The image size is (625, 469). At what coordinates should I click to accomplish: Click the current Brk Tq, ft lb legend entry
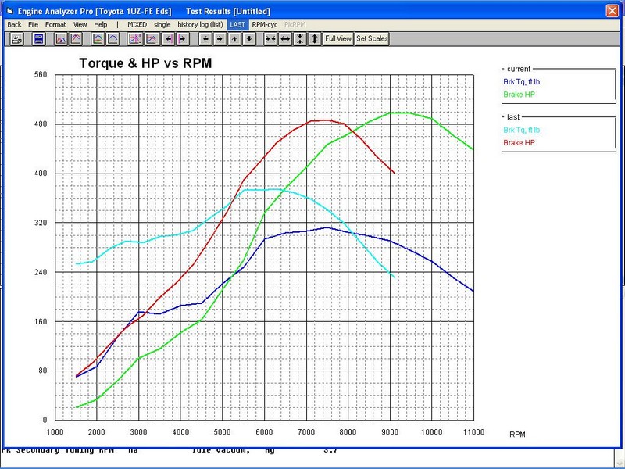click(522, 82)
